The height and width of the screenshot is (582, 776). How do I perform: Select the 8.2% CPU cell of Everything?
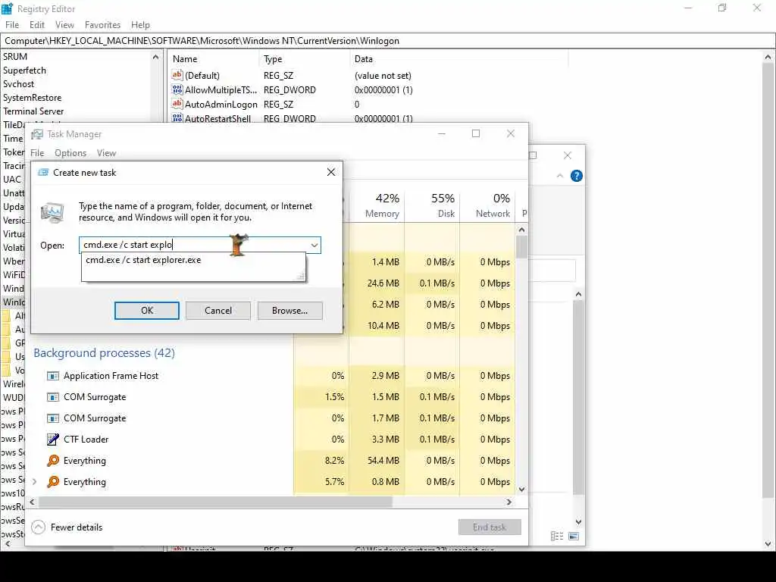[x=321, y=461]
